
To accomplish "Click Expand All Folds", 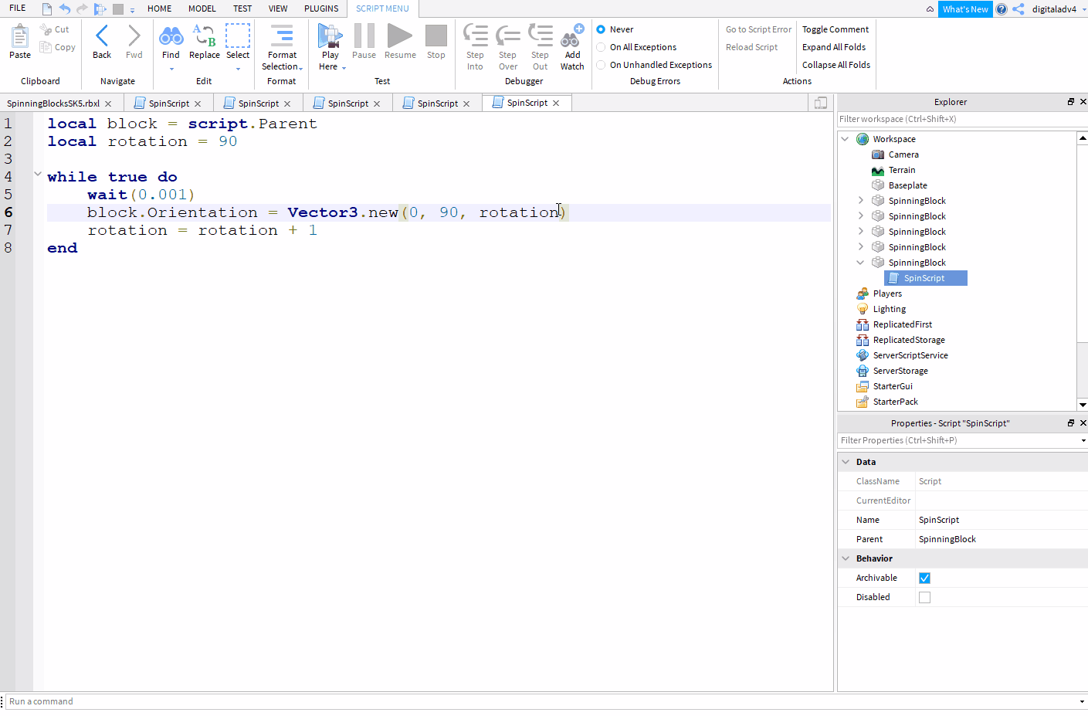I will point(834,47).
